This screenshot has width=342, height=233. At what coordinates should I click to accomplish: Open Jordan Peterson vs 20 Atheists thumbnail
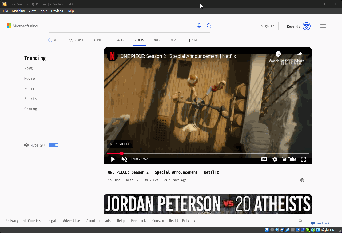click(x=208, y=204)
